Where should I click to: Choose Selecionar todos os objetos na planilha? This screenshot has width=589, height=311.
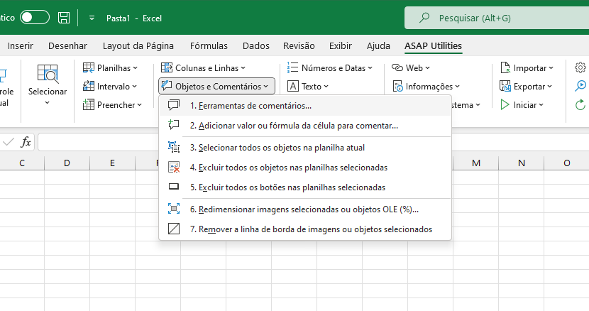(305, 148)
